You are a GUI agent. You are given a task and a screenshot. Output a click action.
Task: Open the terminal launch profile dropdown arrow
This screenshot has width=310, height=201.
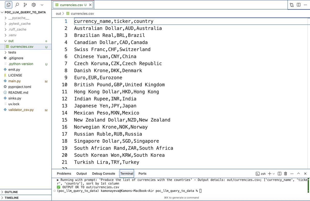(274, 174)
